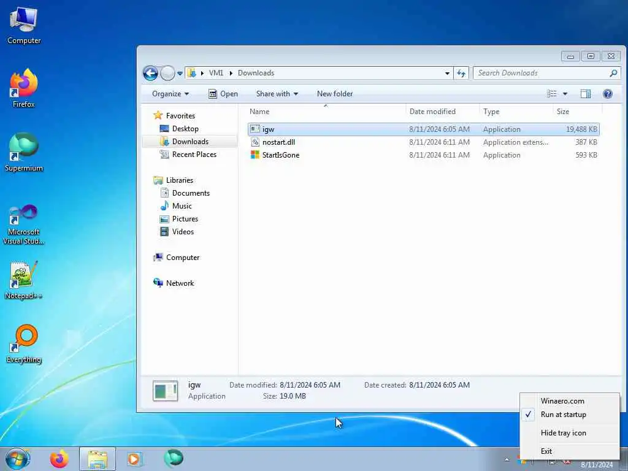Select the Everything desktop shortcut
Image resolution: width=628 pixels, height=471 pixels.
pyautogui.click(x=24, y=344)
